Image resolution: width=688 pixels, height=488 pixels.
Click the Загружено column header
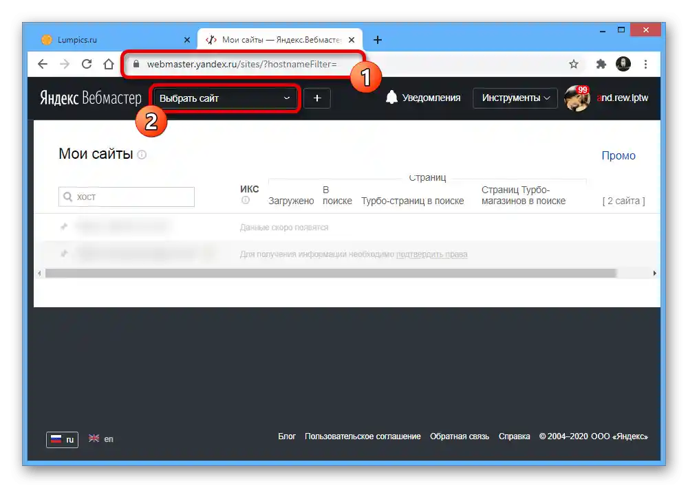pos(291,201)
